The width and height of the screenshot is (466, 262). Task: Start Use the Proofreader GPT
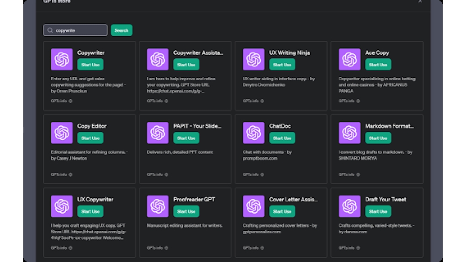pos(186,211)
